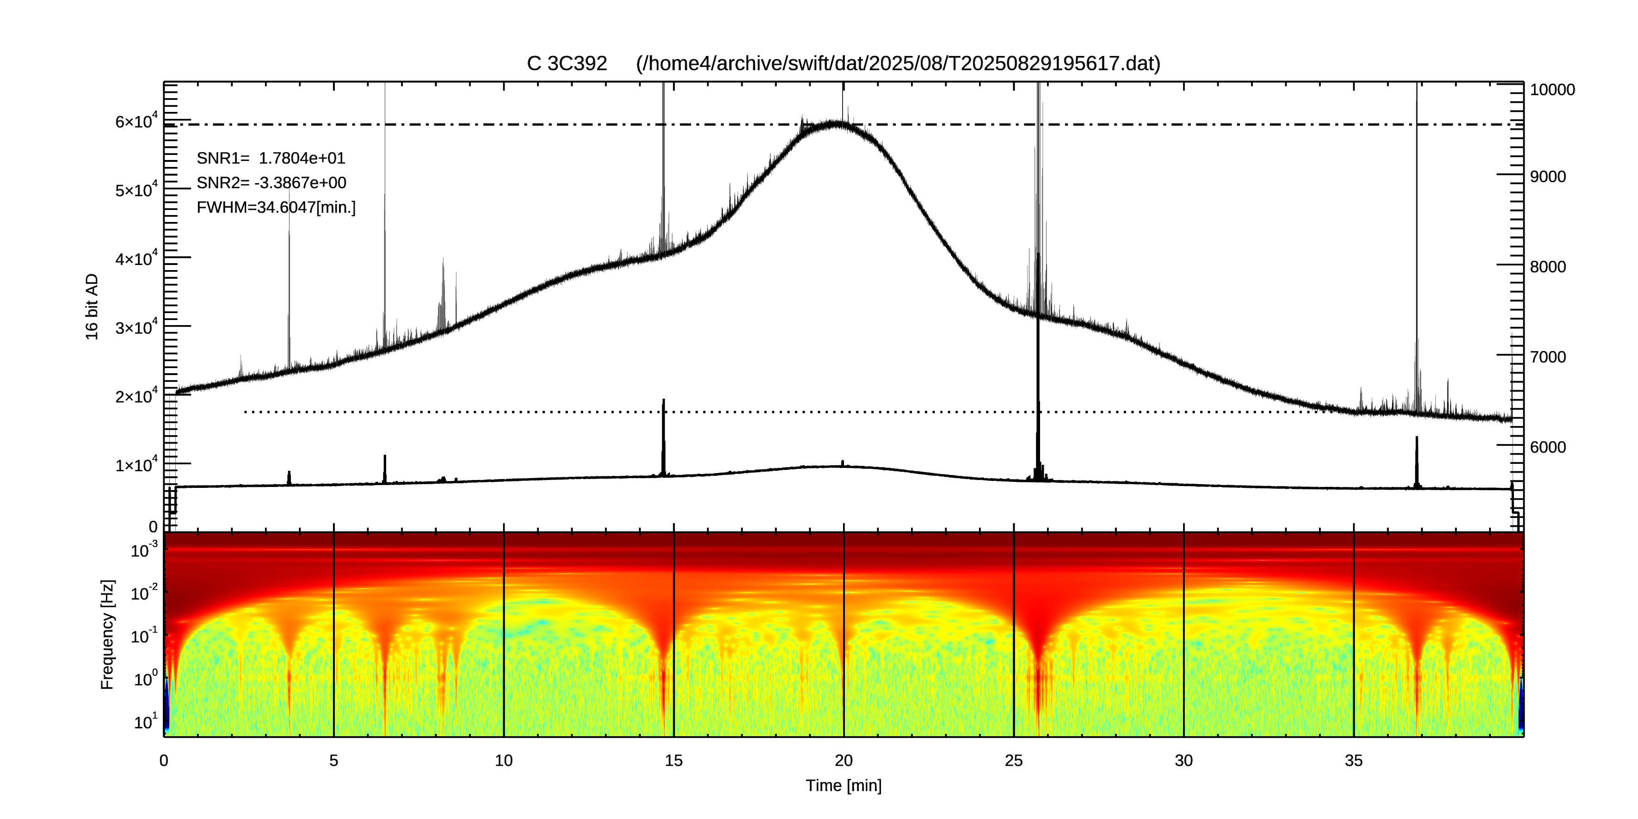Click the time axis label 25
Image resolution: width=1638 pixels, height=819 pixels.
tap(1014, 760)
